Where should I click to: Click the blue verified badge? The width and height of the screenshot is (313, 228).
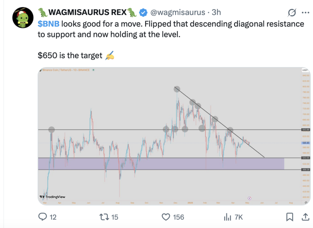tap(143, 13)
